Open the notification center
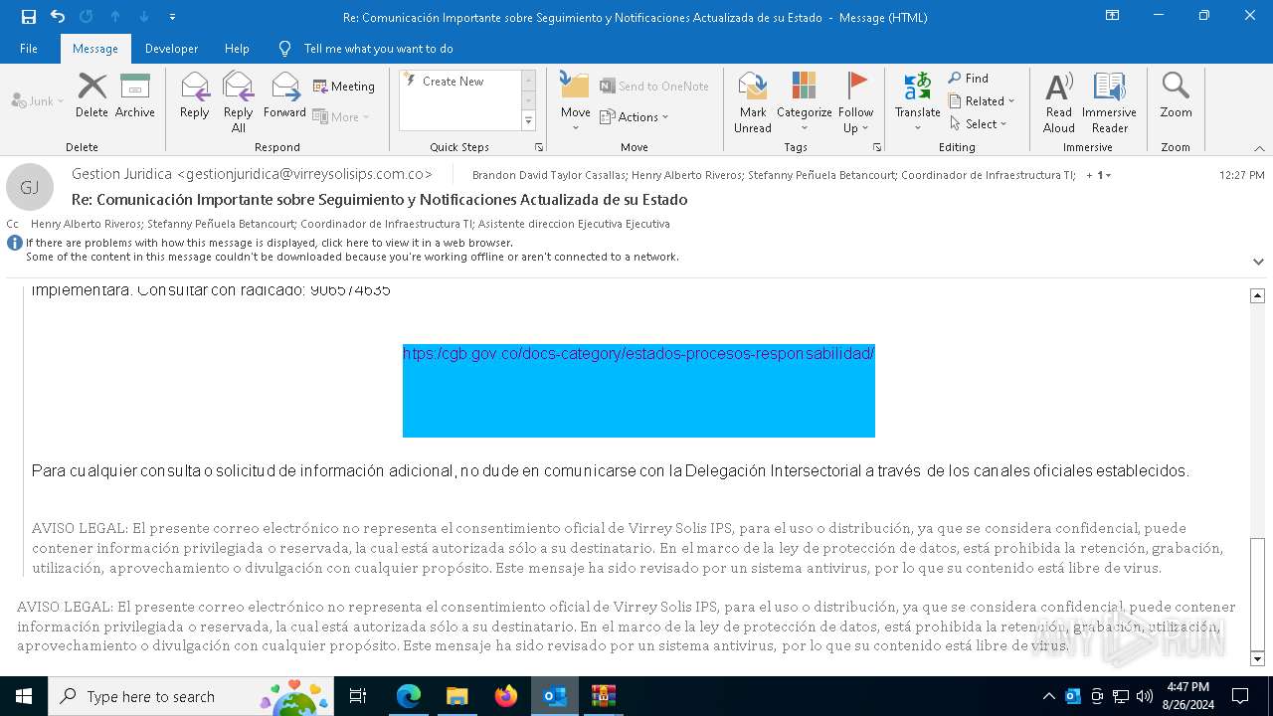Viewport: 1273px width, 716px height. tap(1240, 696)
